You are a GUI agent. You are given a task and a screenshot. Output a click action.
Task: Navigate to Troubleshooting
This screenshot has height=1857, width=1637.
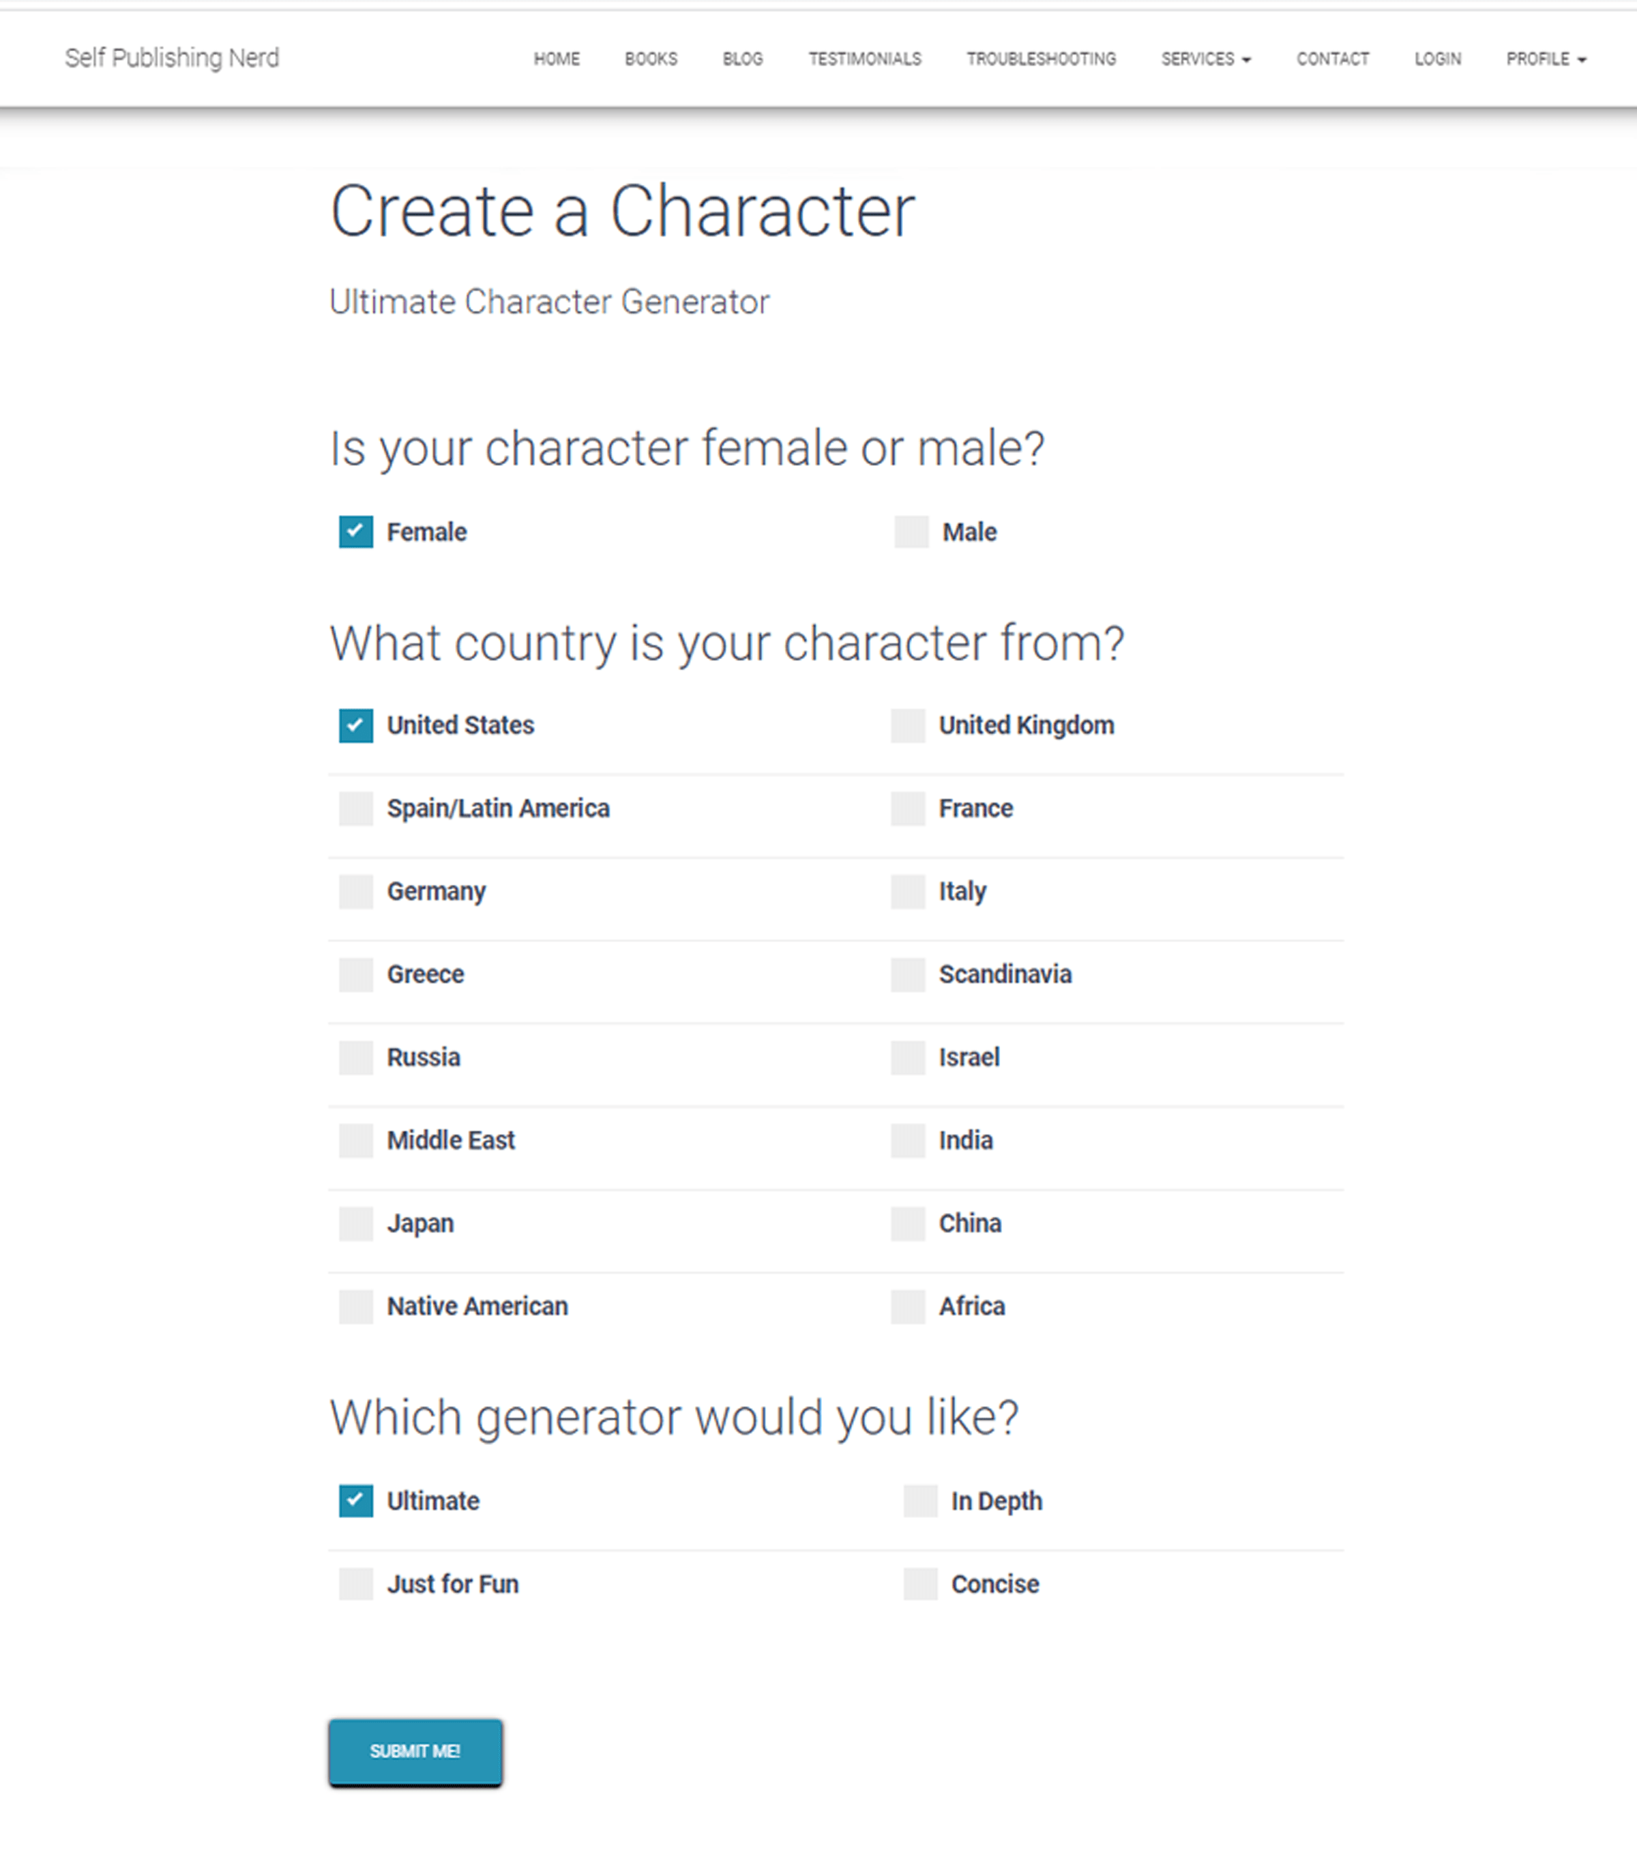pyautogui.click(x=1041, y=59)
